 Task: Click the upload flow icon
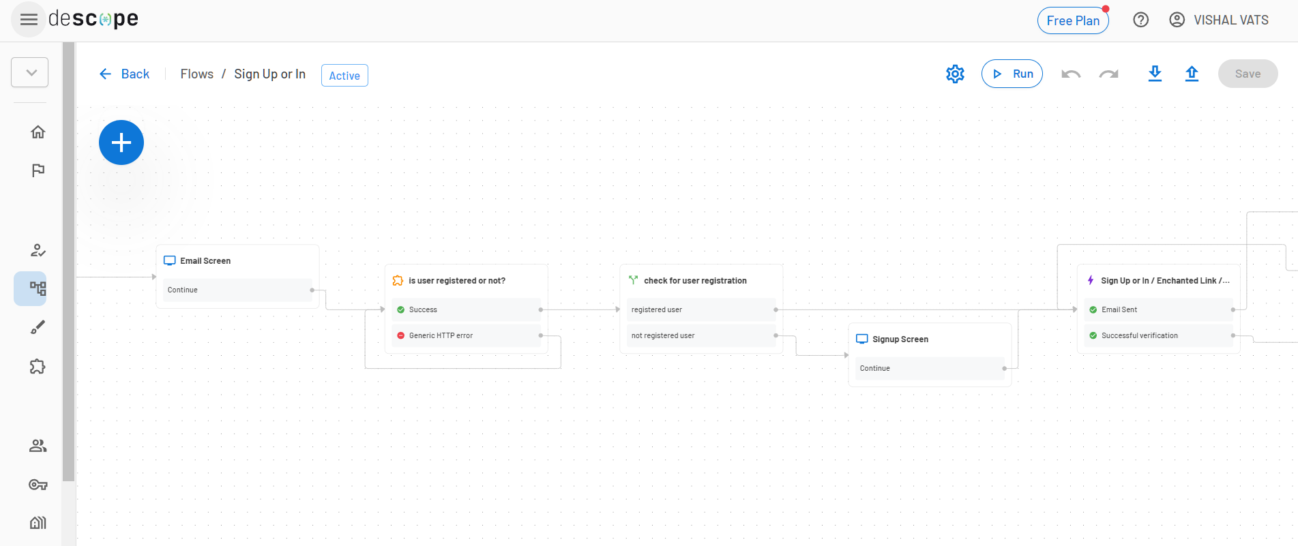(1192, 74)
